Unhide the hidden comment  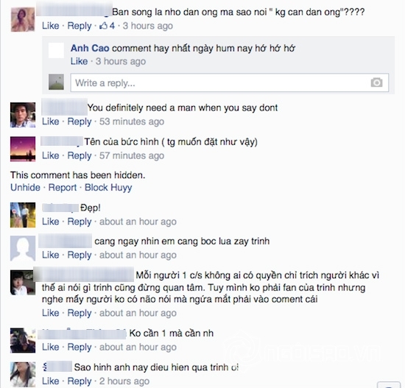(25, 187)
